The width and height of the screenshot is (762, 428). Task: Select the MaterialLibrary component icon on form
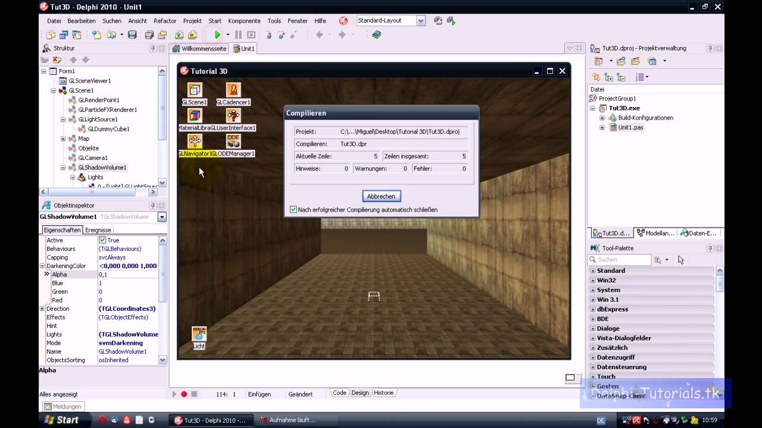[x=195, y=115]
